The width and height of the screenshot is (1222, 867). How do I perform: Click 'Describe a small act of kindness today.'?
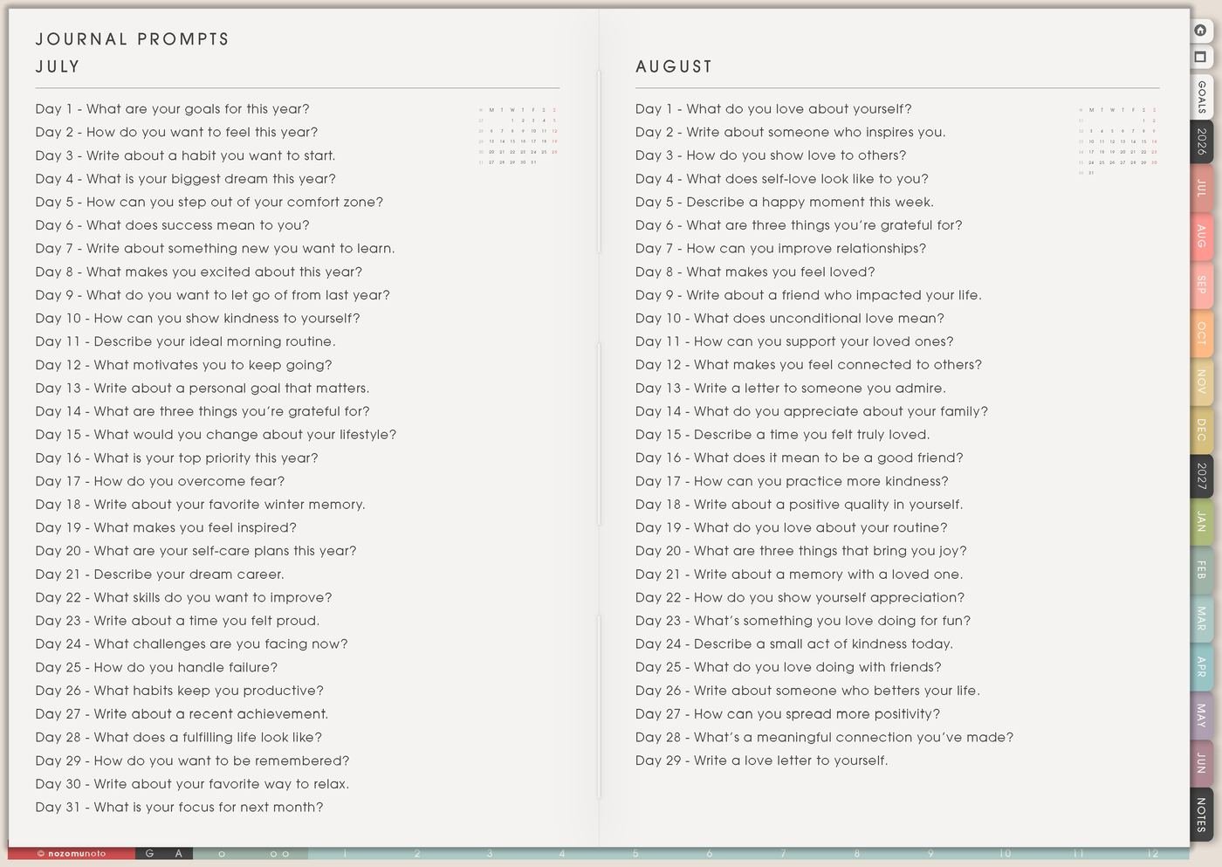(x=823, y=643)
